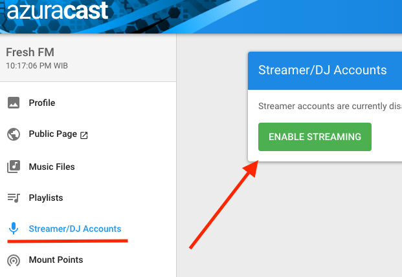Go to Music Files
402x277 pixels.
click(52, 167)
